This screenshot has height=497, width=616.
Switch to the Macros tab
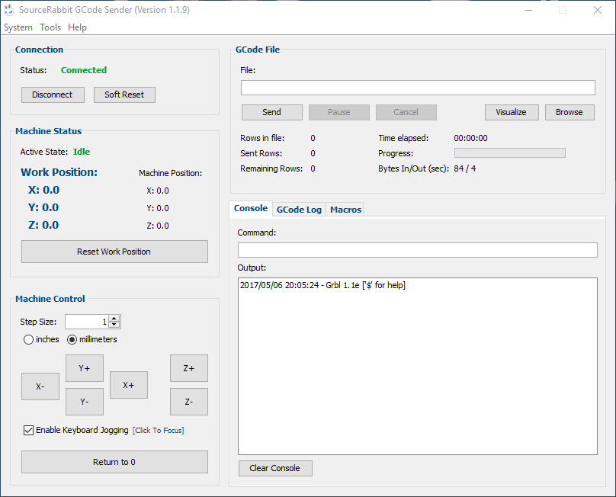tap(345, 210)
